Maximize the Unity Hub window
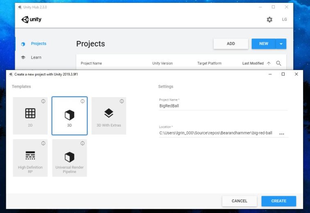Viewport: 310px width, 213px height. 273,7
